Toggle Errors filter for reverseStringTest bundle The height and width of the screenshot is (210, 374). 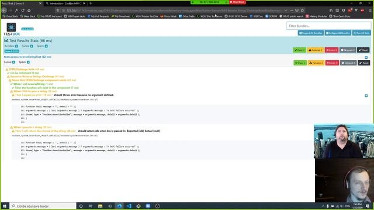(x=332, y=63)
